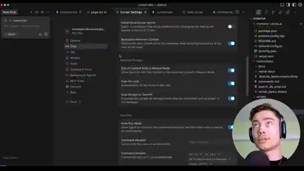Open editor tab bar more actions ellipsis
The image size is (304, 171).
click(x=243, y=12)
